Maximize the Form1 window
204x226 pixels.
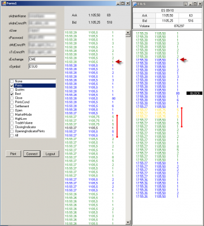pos(123,3)
